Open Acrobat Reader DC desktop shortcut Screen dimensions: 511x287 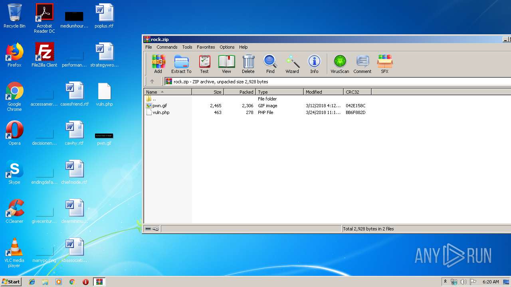(44, 18)
